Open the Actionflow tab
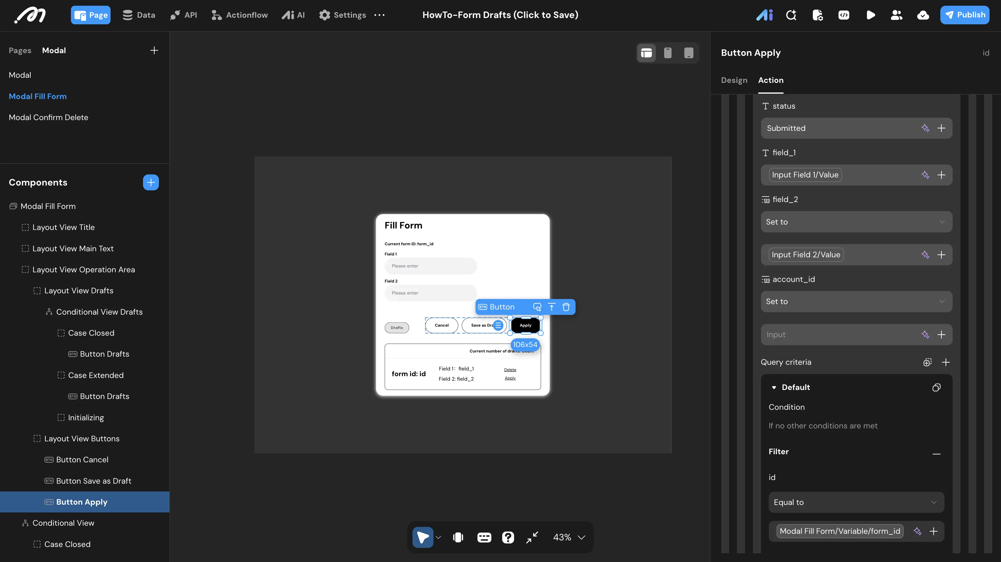Image resolution: width=1001 pixels, height=562 pixels. pos(239,15)
